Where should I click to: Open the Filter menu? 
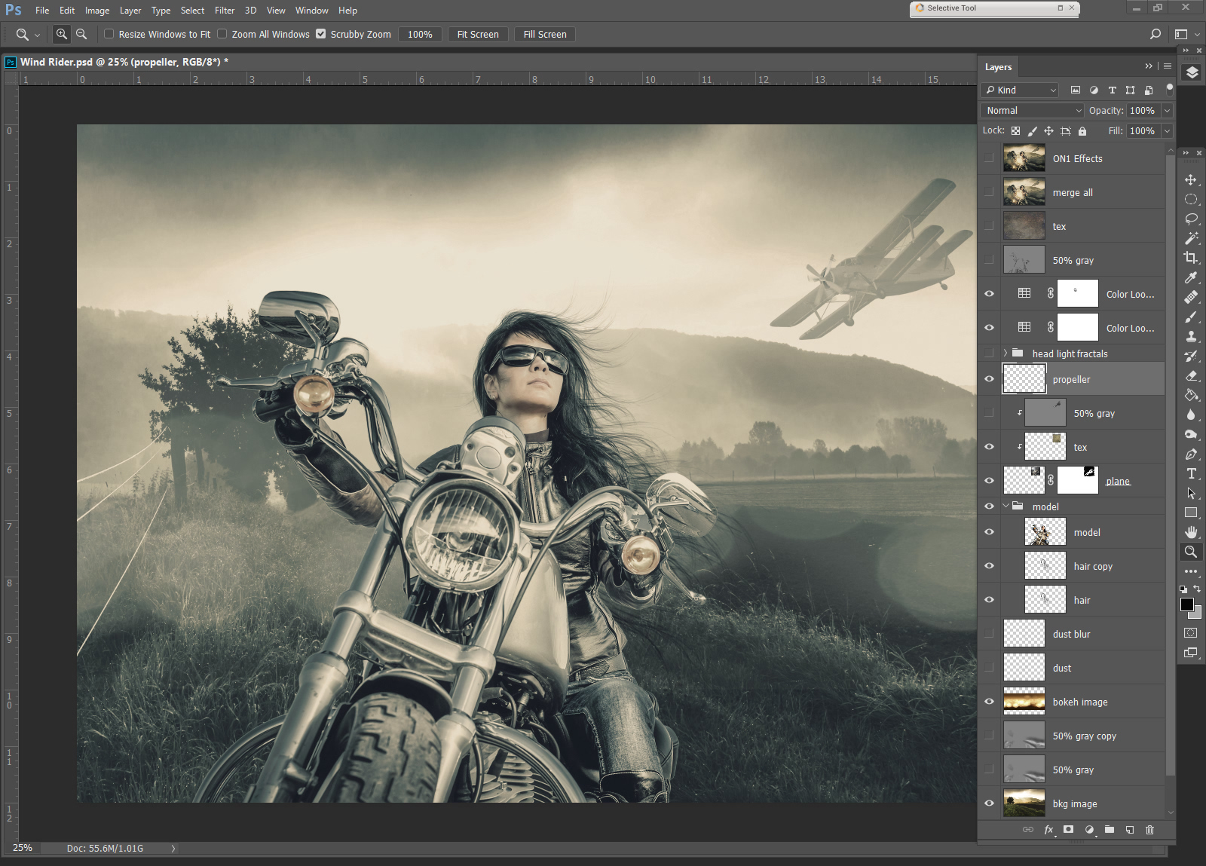pos(224,11)
